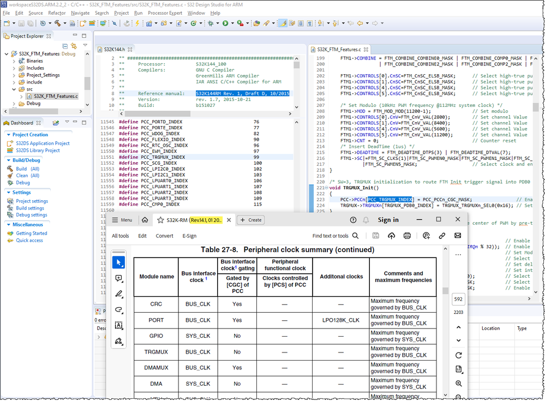
Task: Select the comment tool in PDF sidebar
Action: click(x=119, y=278)
